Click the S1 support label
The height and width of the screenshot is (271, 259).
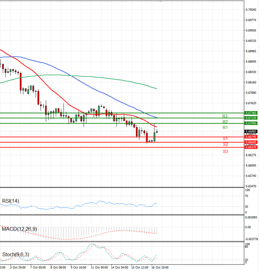click(x=225, y=139)
